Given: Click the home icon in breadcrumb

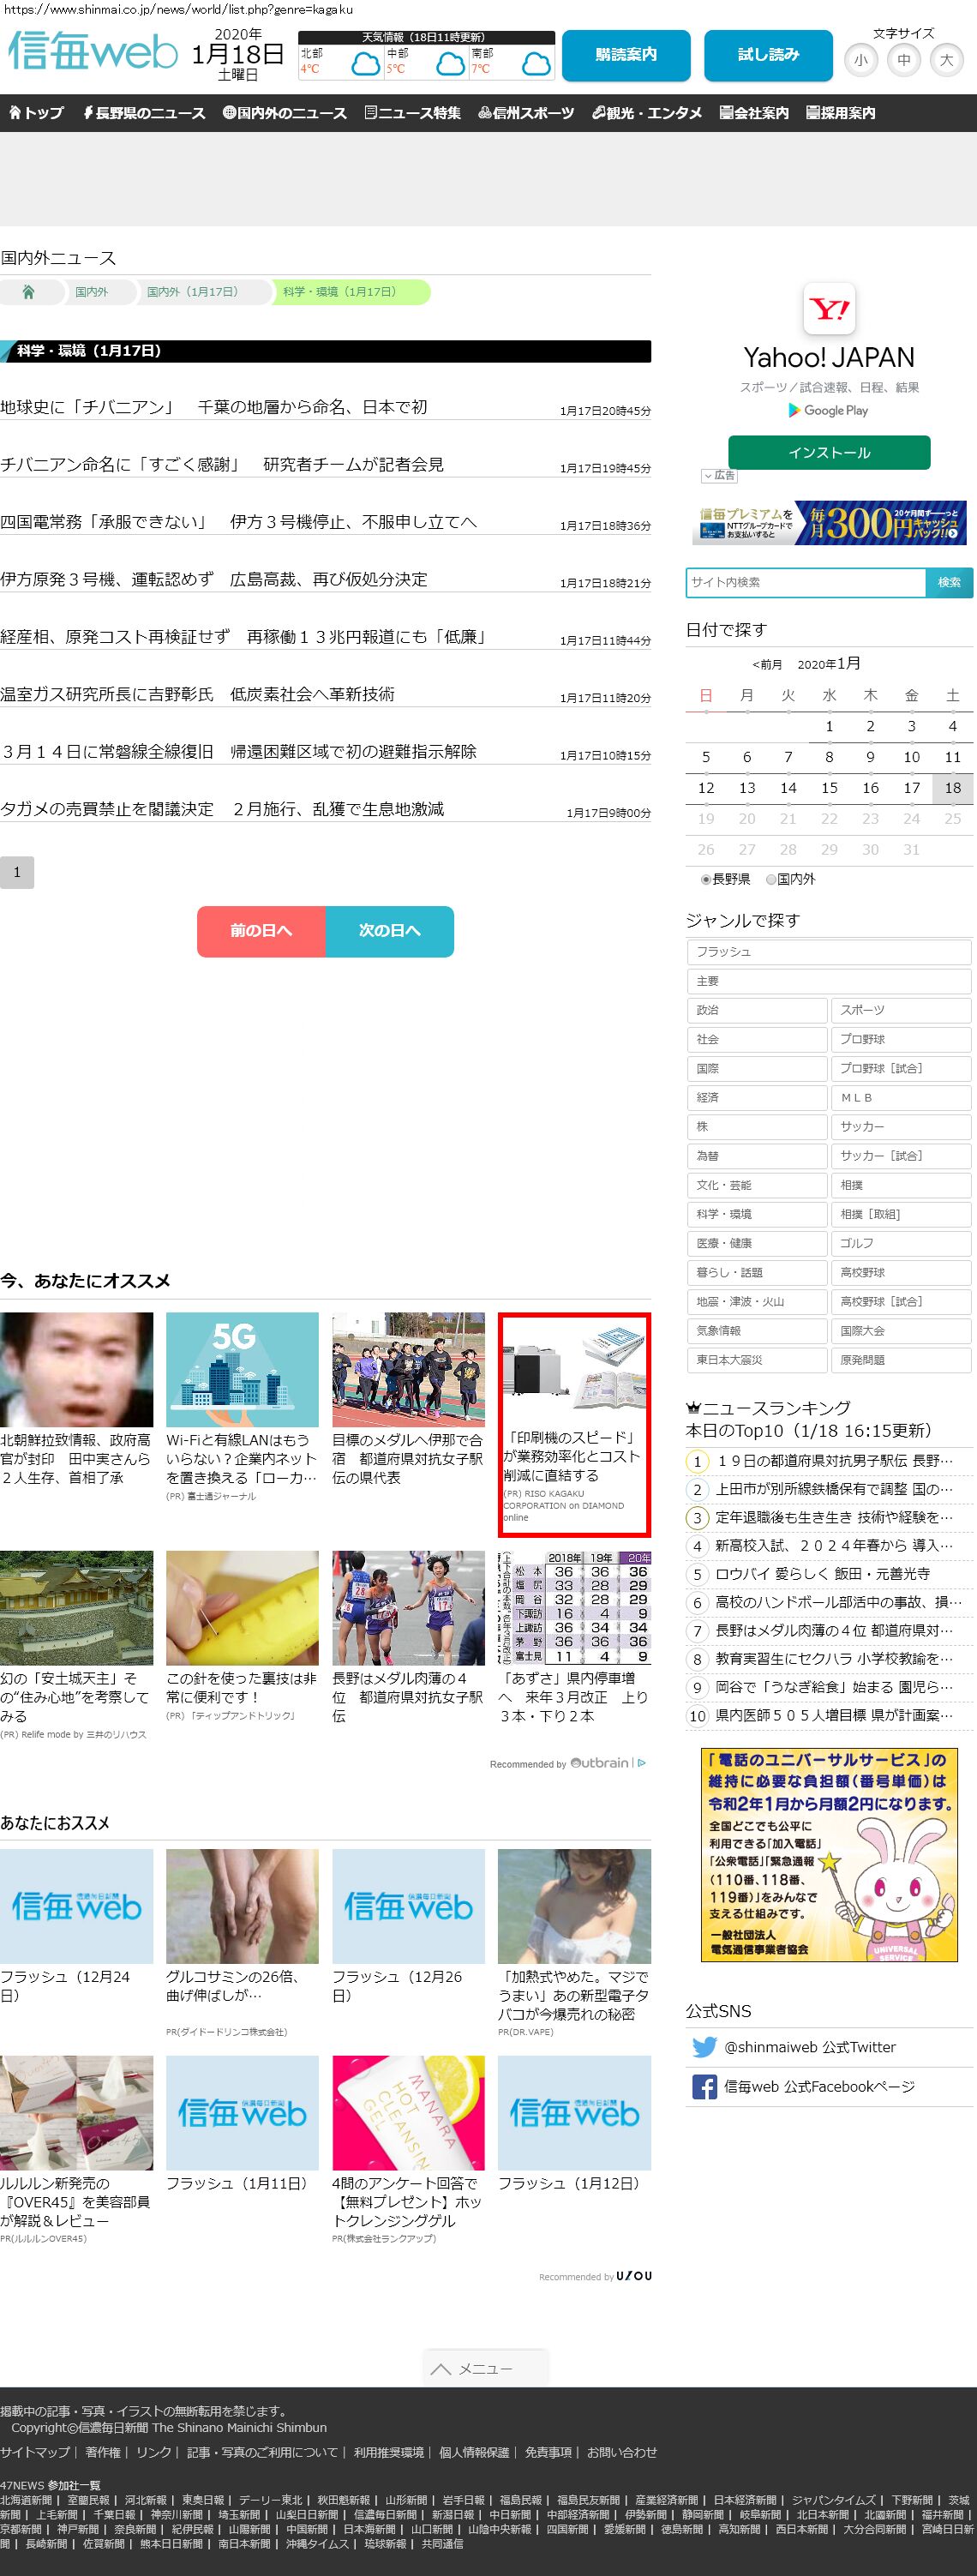Looking at the screenshot, I should (28, 292).
